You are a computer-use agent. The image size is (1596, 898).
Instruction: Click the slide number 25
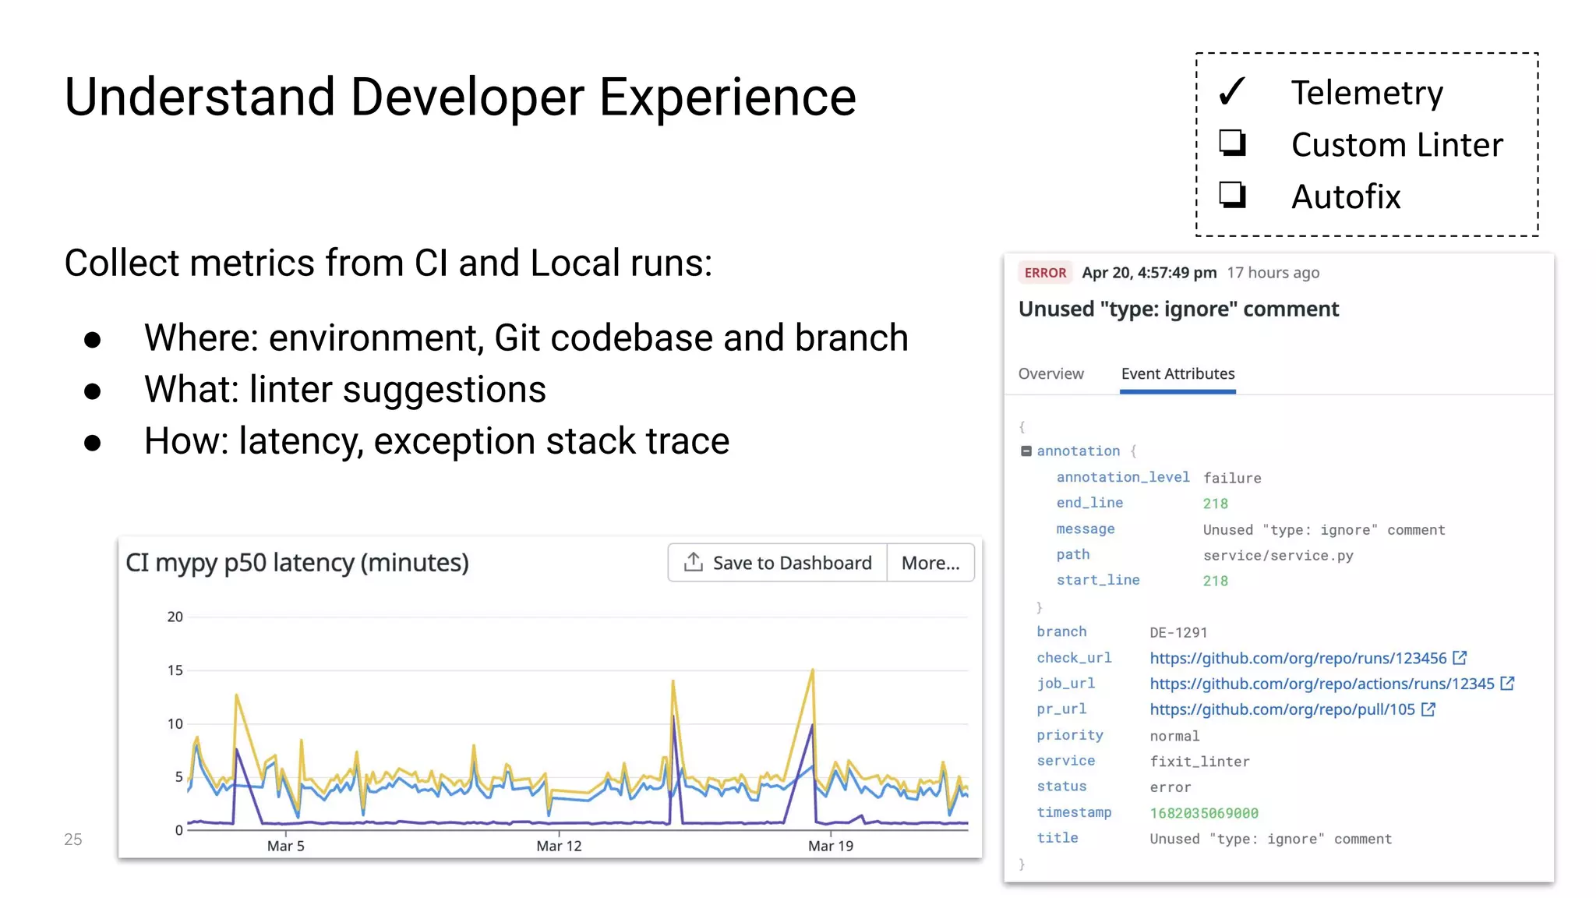pos(72,840)
